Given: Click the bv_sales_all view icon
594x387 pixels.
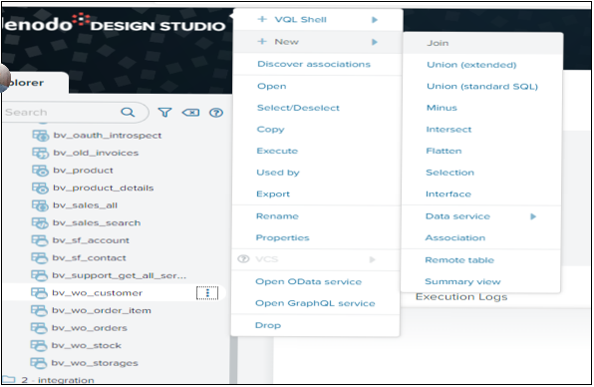Looking at the screenshot, I should point(40,205).
